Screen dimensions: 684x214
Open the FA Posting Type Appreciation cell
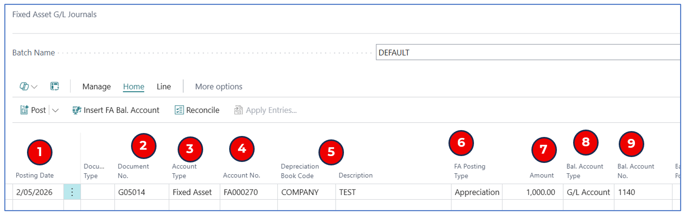476,192
